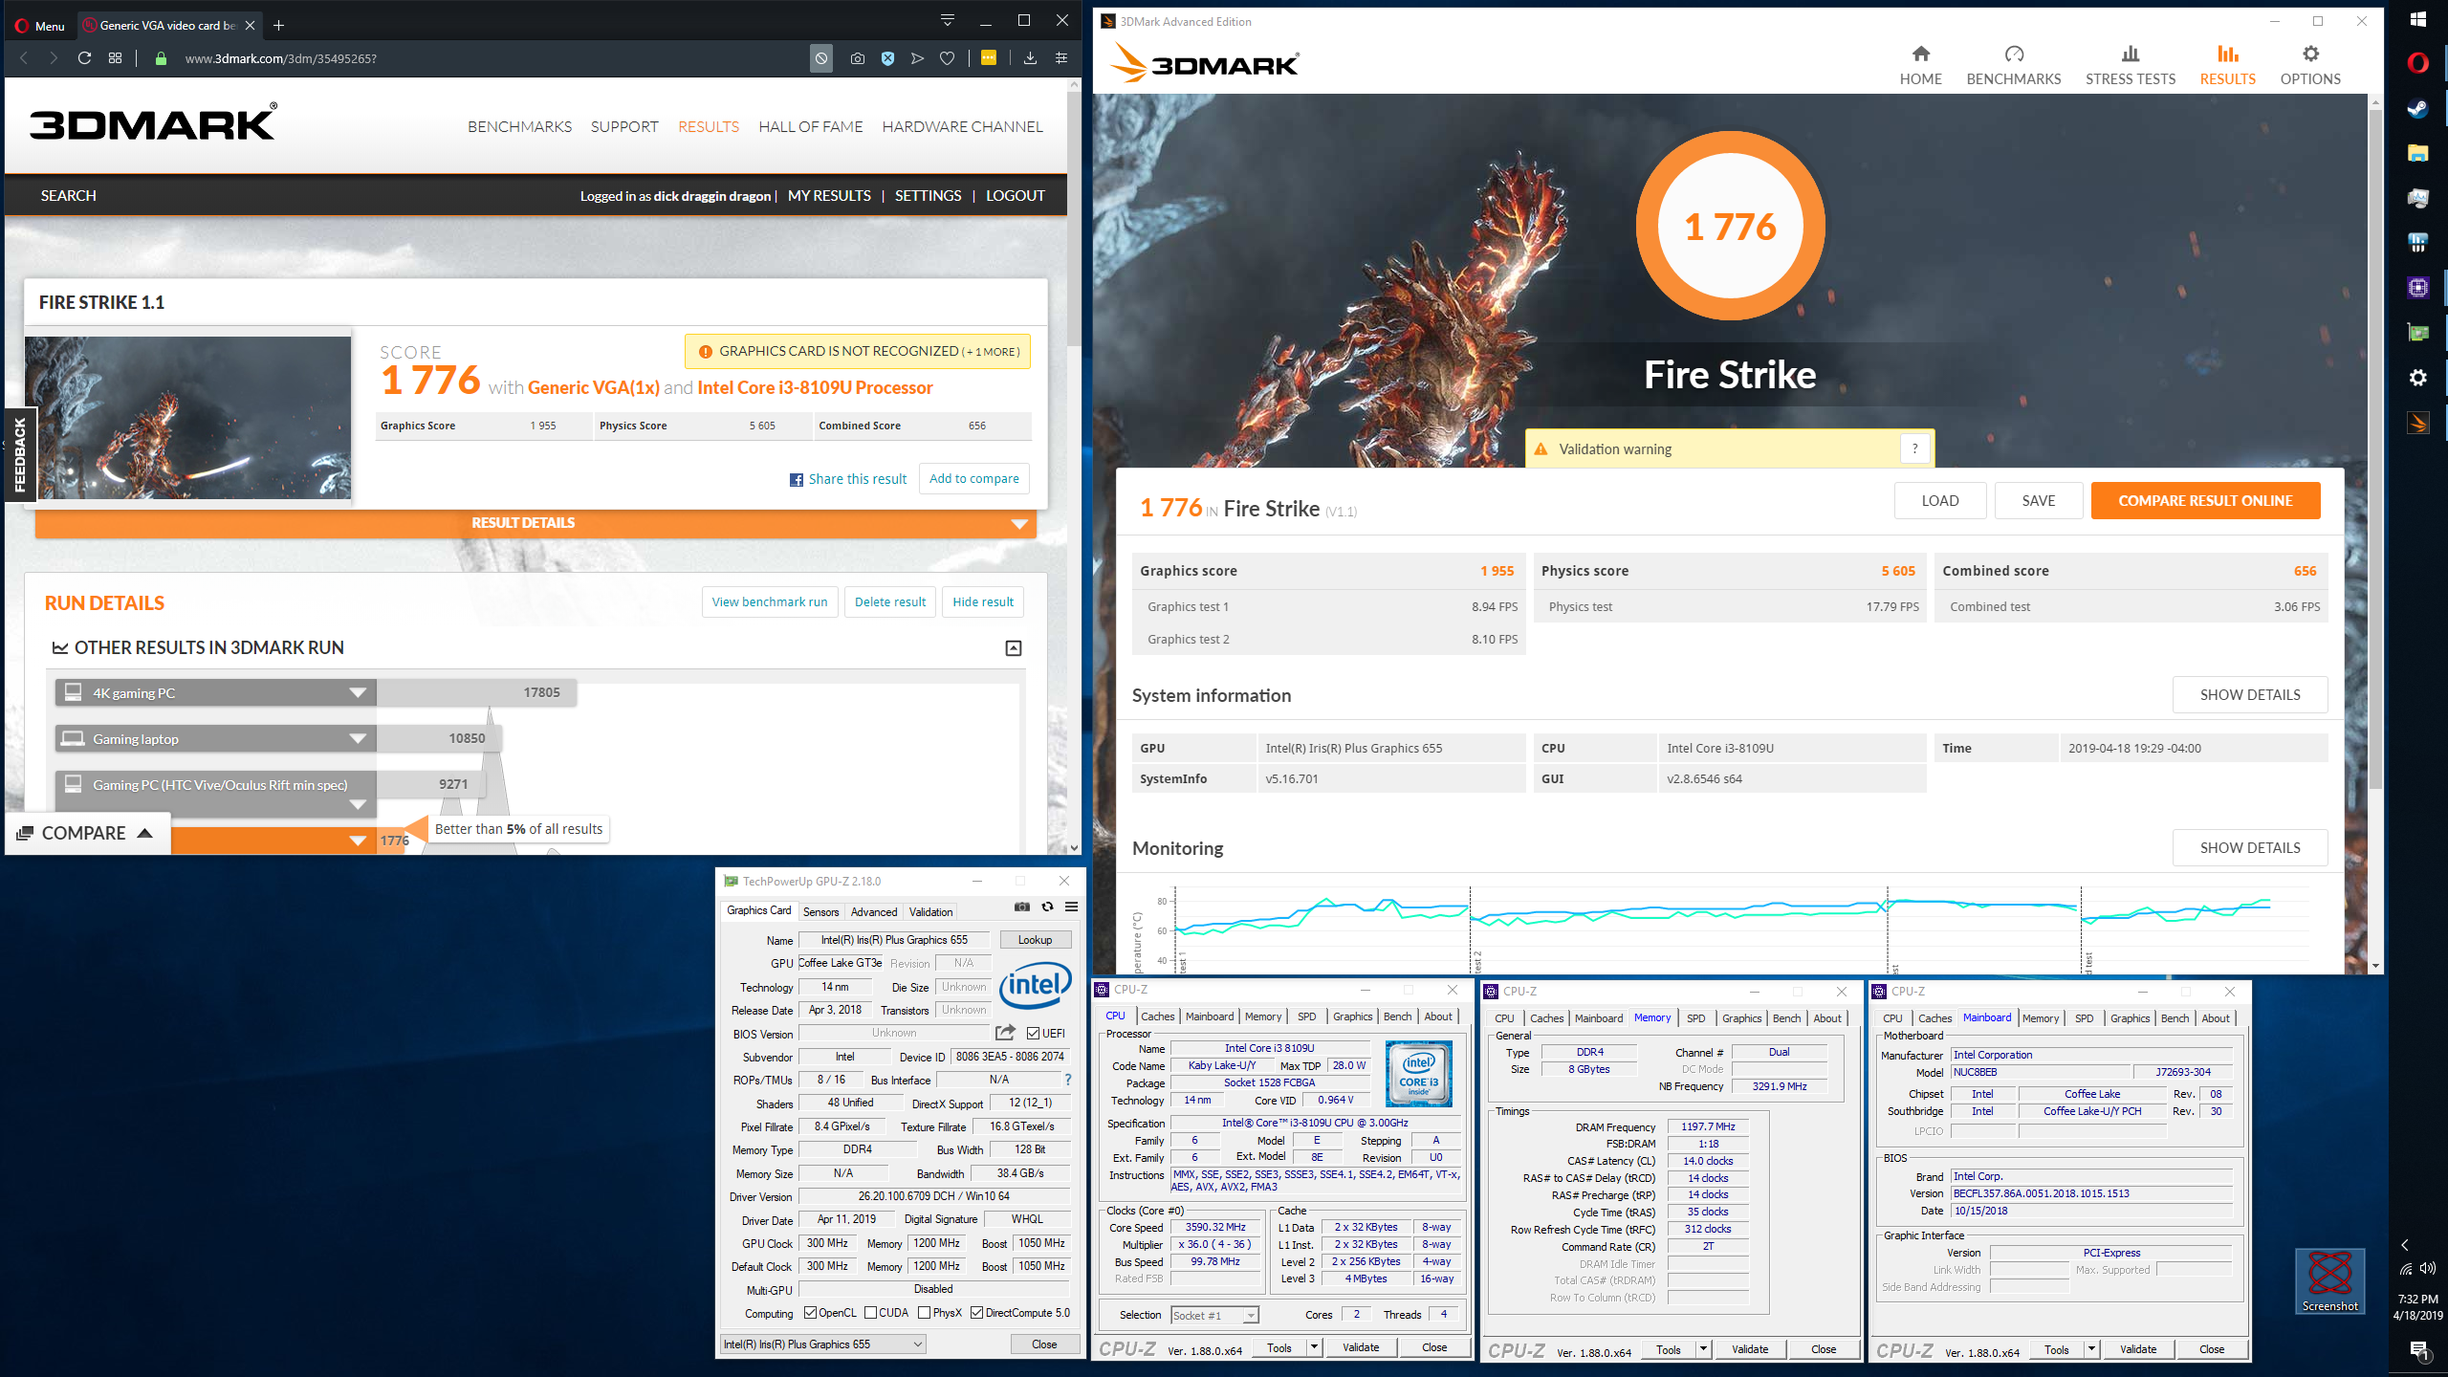Click Bus Interface question mark in GPU-Z

[x=1068, y=1080]
